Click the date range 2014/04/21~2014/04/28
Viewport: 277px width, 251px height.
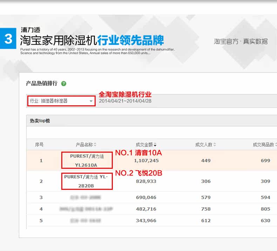coord(125,101)
